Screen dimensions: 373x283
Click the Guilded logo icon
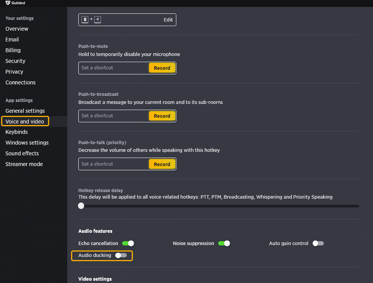8,3
